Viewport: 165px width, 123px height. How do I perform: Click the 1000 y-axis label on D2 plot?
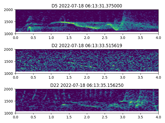(9, 74)
